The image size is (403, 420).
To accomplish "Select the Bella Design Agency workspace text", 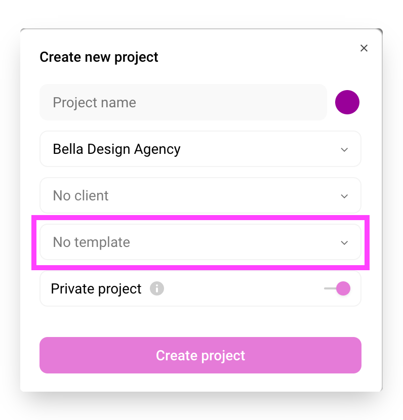I will click(116, 149).
